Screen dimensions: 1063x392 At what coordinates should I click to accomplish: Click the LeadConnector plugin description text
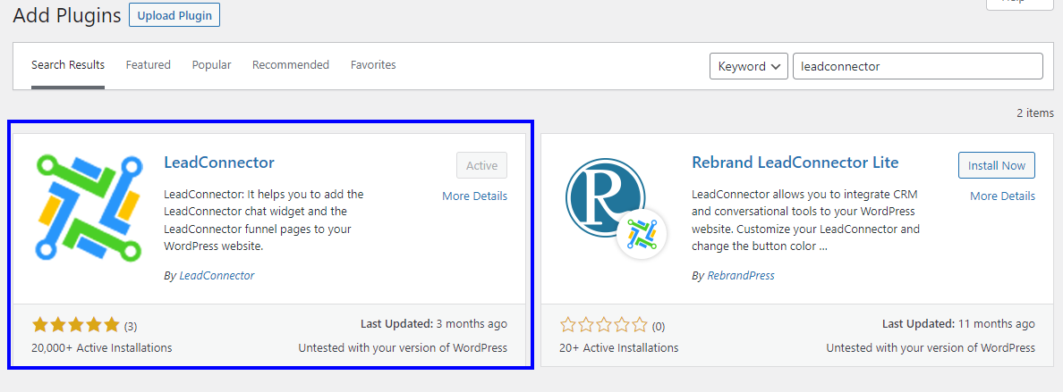coord(264,220)
